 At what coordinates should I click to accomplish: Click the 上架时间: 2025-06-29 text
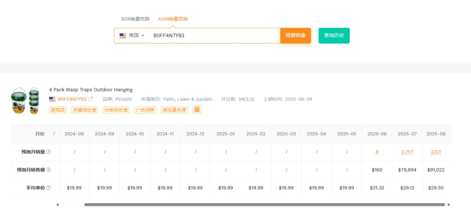click(288, 99)
